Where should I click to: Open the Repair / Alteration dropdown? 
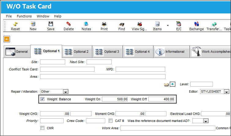65,92
